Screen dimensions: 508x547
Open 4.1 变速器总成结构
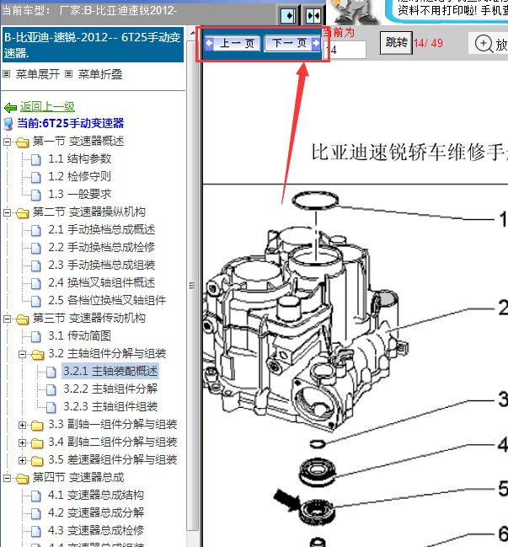(x=96, y=495)
